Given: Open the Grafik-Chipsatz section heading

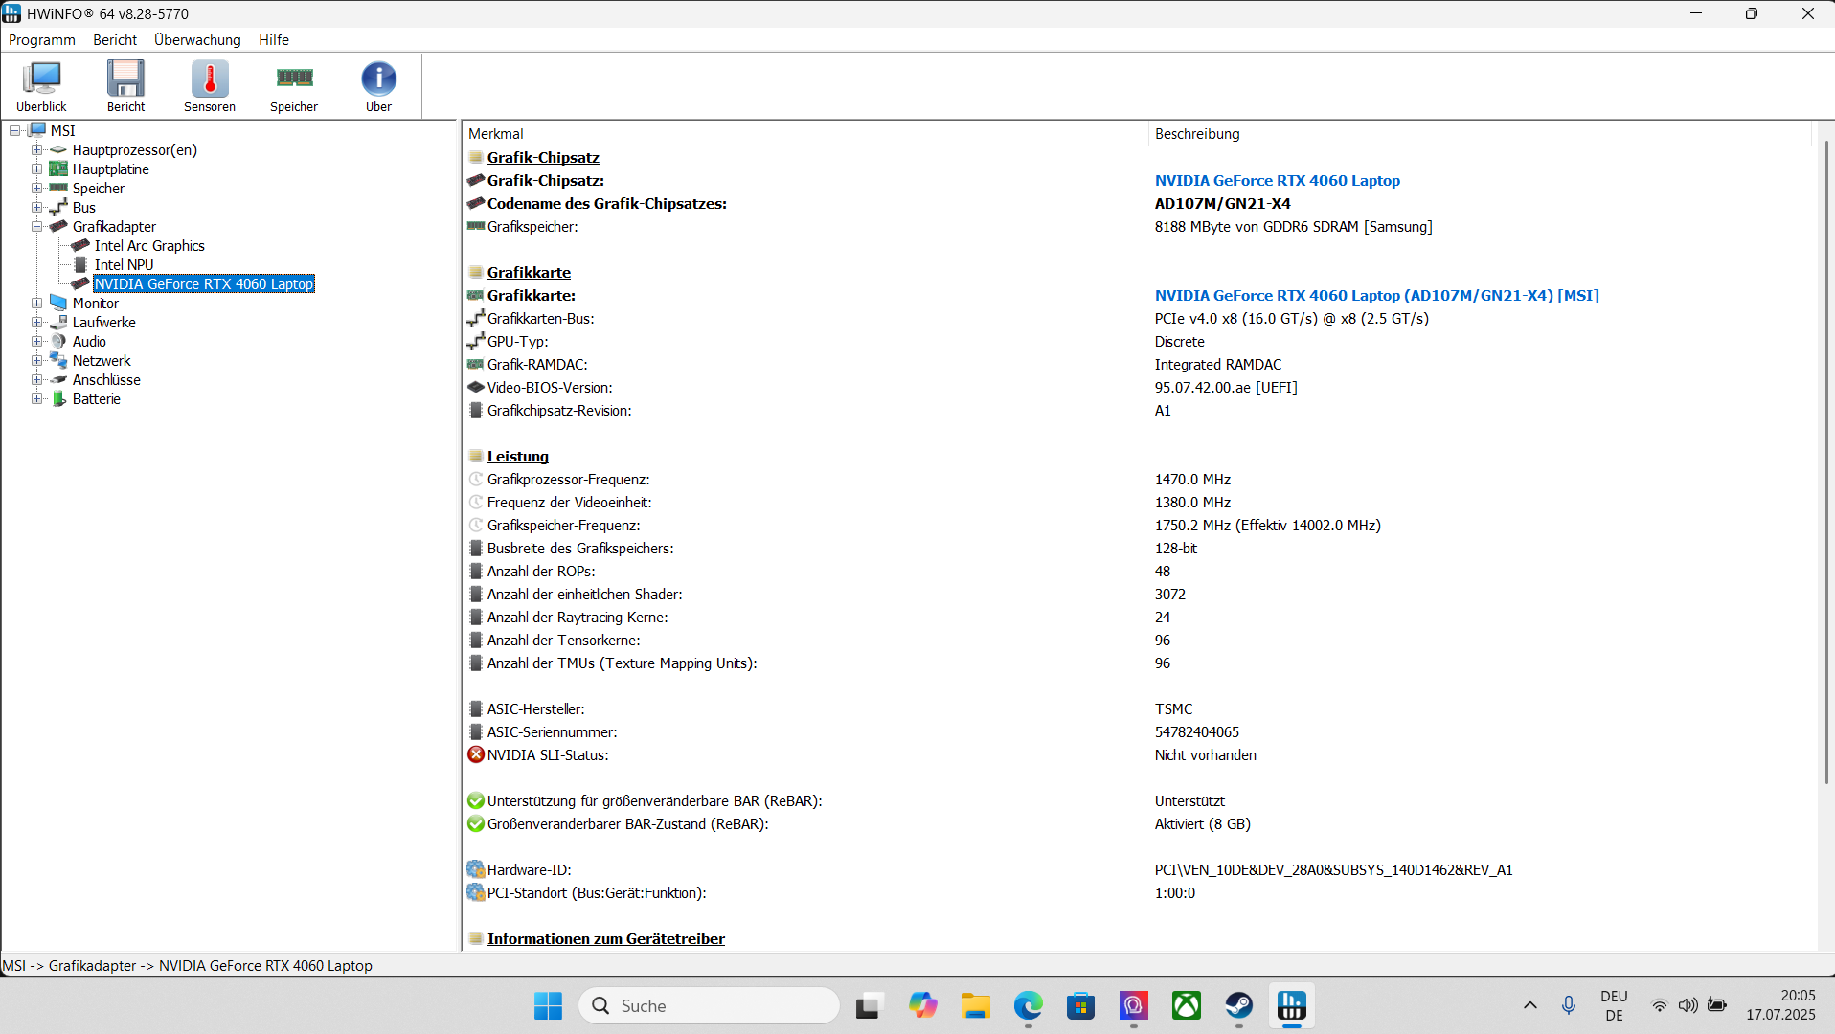Looking at the screenshot, I should coord(543,158).
